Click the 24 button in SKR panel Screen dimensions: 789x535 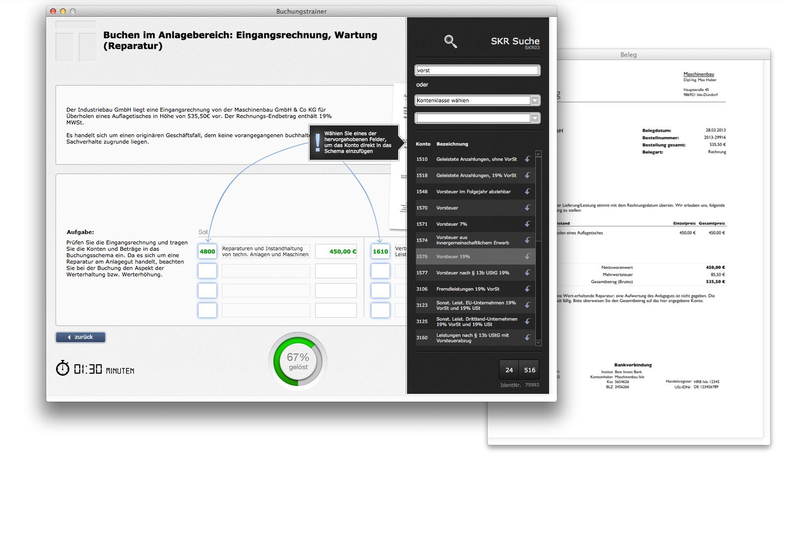[509, 370]
